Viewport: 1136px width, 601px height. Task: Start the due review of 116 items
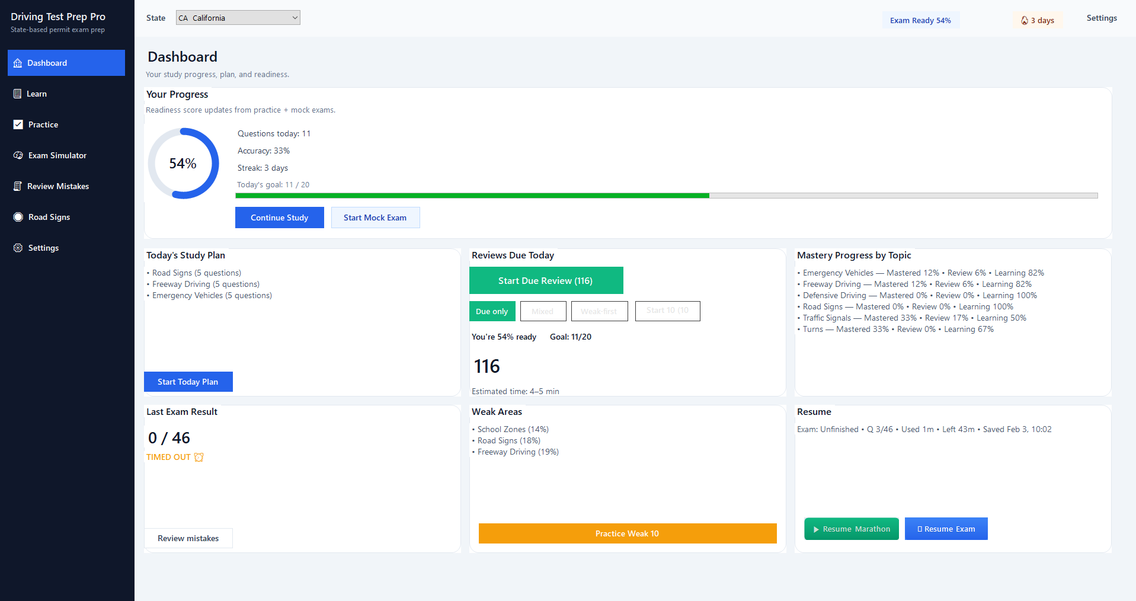(546, 280)
